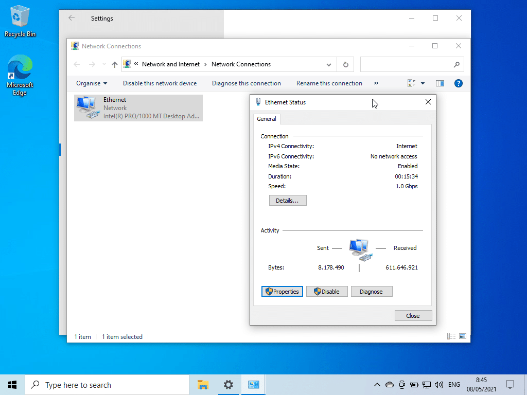Viewport: 527px width, 395px height.
Task: Open the OneDrive cloud tray icon
Action: 390,385
